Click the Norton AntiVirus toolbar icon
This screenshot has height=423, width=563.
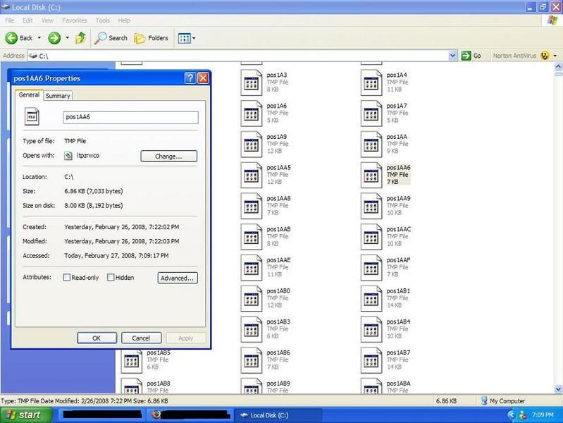(544, 56)
